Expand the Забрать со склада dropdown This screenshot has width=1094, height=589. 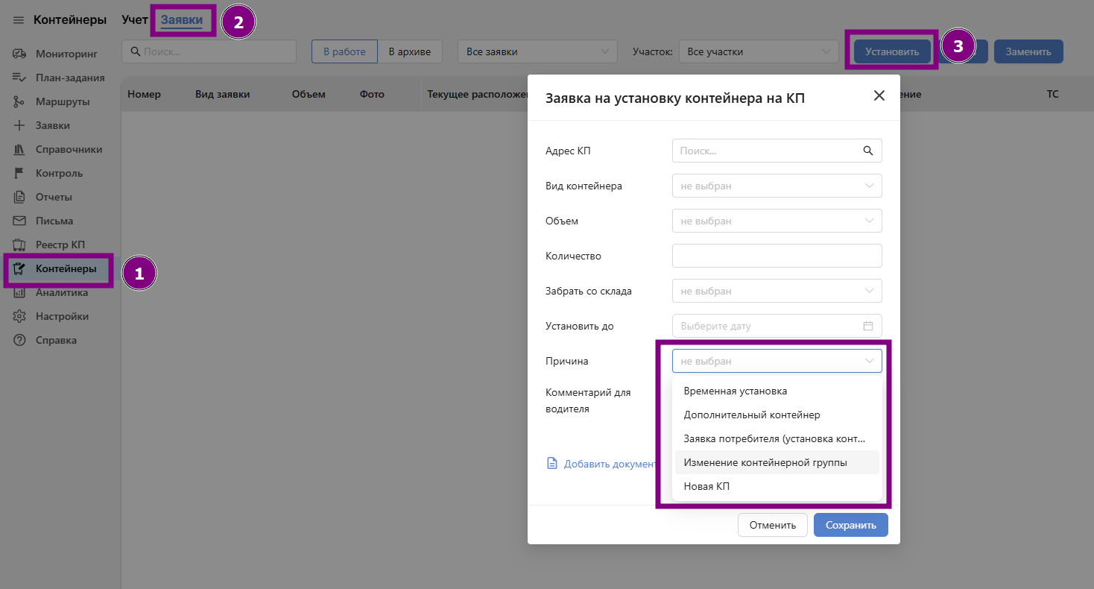[777, 291]
